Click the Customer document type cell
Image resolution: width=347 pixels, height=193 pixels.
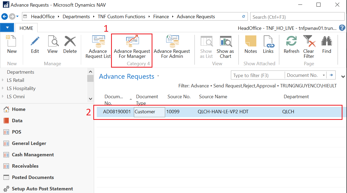click(149, 112)
